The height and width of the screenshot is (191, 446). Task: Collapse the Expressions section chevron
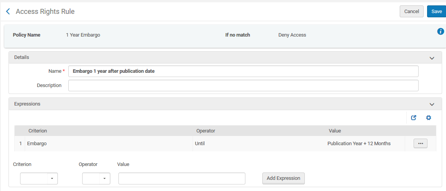432,104
